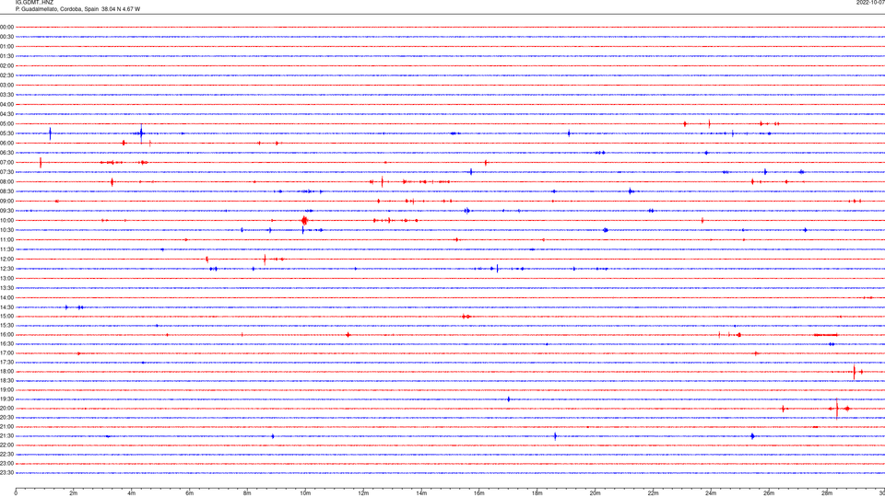Select the 23:30 row label

click(6, 473)
